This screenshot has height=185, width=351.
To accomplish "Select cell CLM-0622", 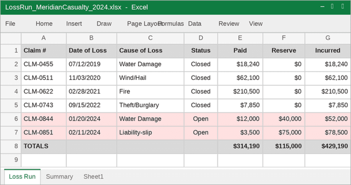I will (44, 92).
